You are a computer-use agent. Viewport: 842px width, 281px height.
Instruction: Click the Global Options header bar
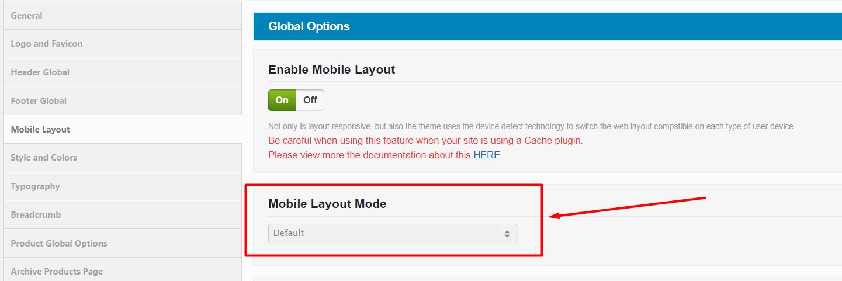coord(526,26)
